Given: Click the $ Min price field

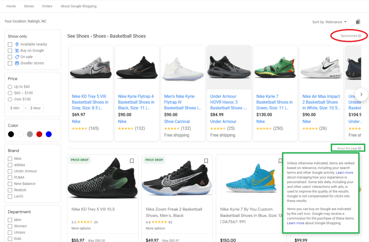Looking at the screenshot, I should (x=15, y=108).
